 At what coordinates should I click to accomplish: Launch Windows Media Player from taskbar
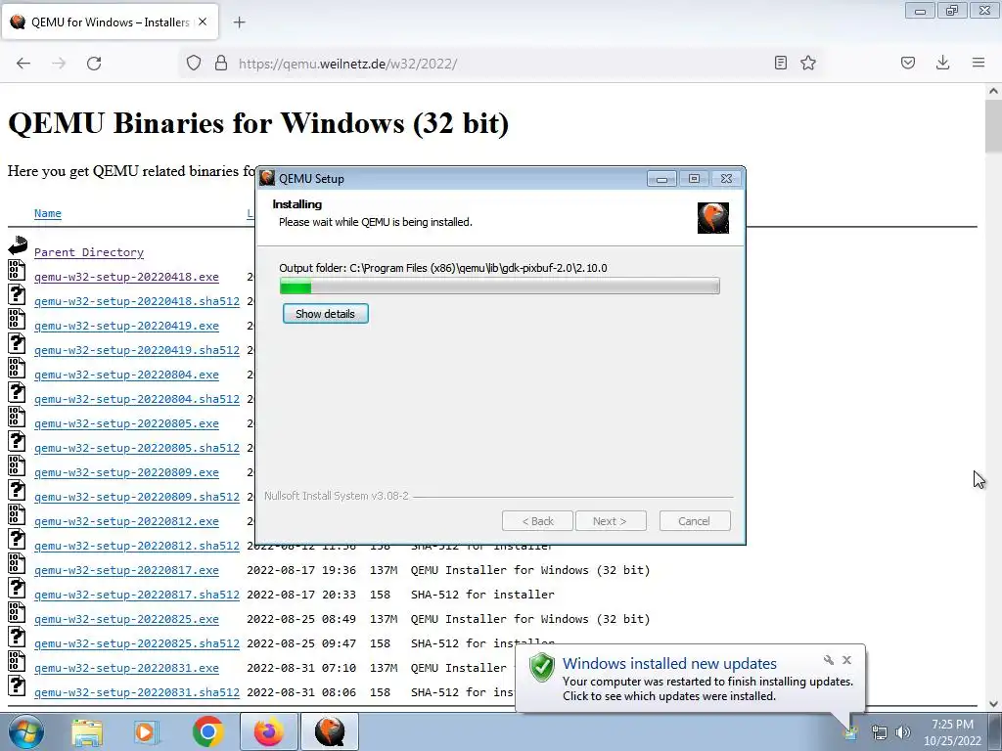pos(146,732)
